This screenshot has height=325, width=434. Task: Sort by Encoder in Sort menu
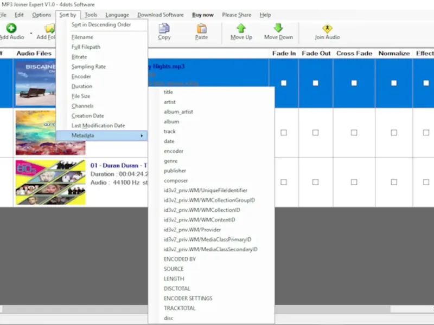click(101, 76)
